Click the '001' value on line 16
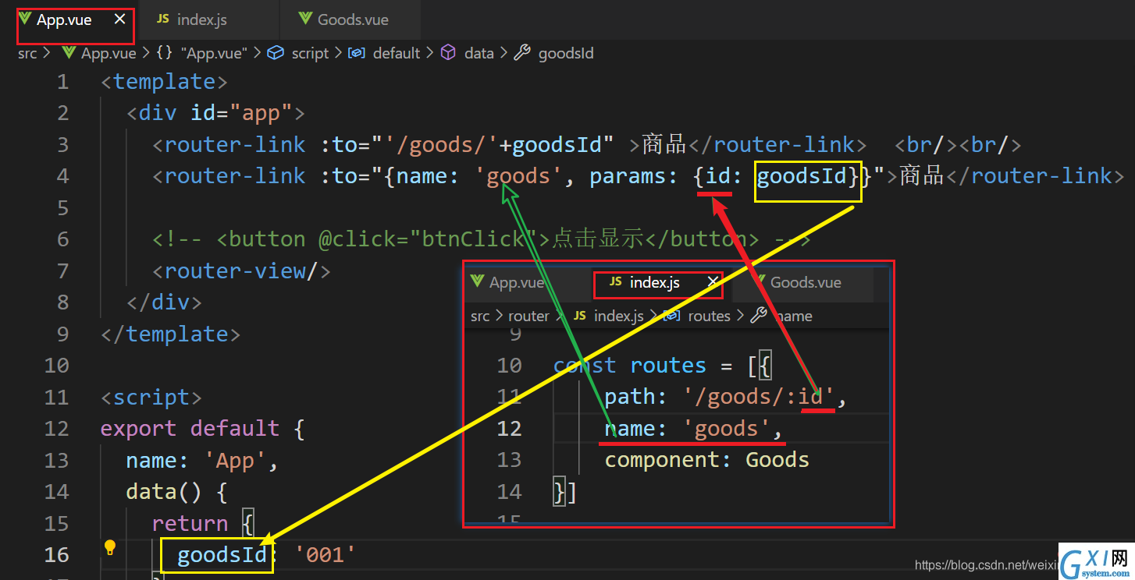 click(325, 555)
